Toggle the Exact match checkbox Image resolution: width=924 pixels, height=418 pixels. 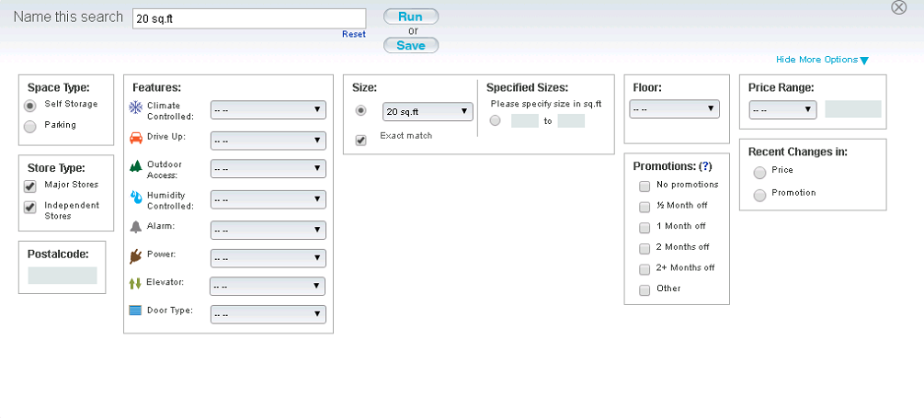pyautogui.click(x=360, y=141)
